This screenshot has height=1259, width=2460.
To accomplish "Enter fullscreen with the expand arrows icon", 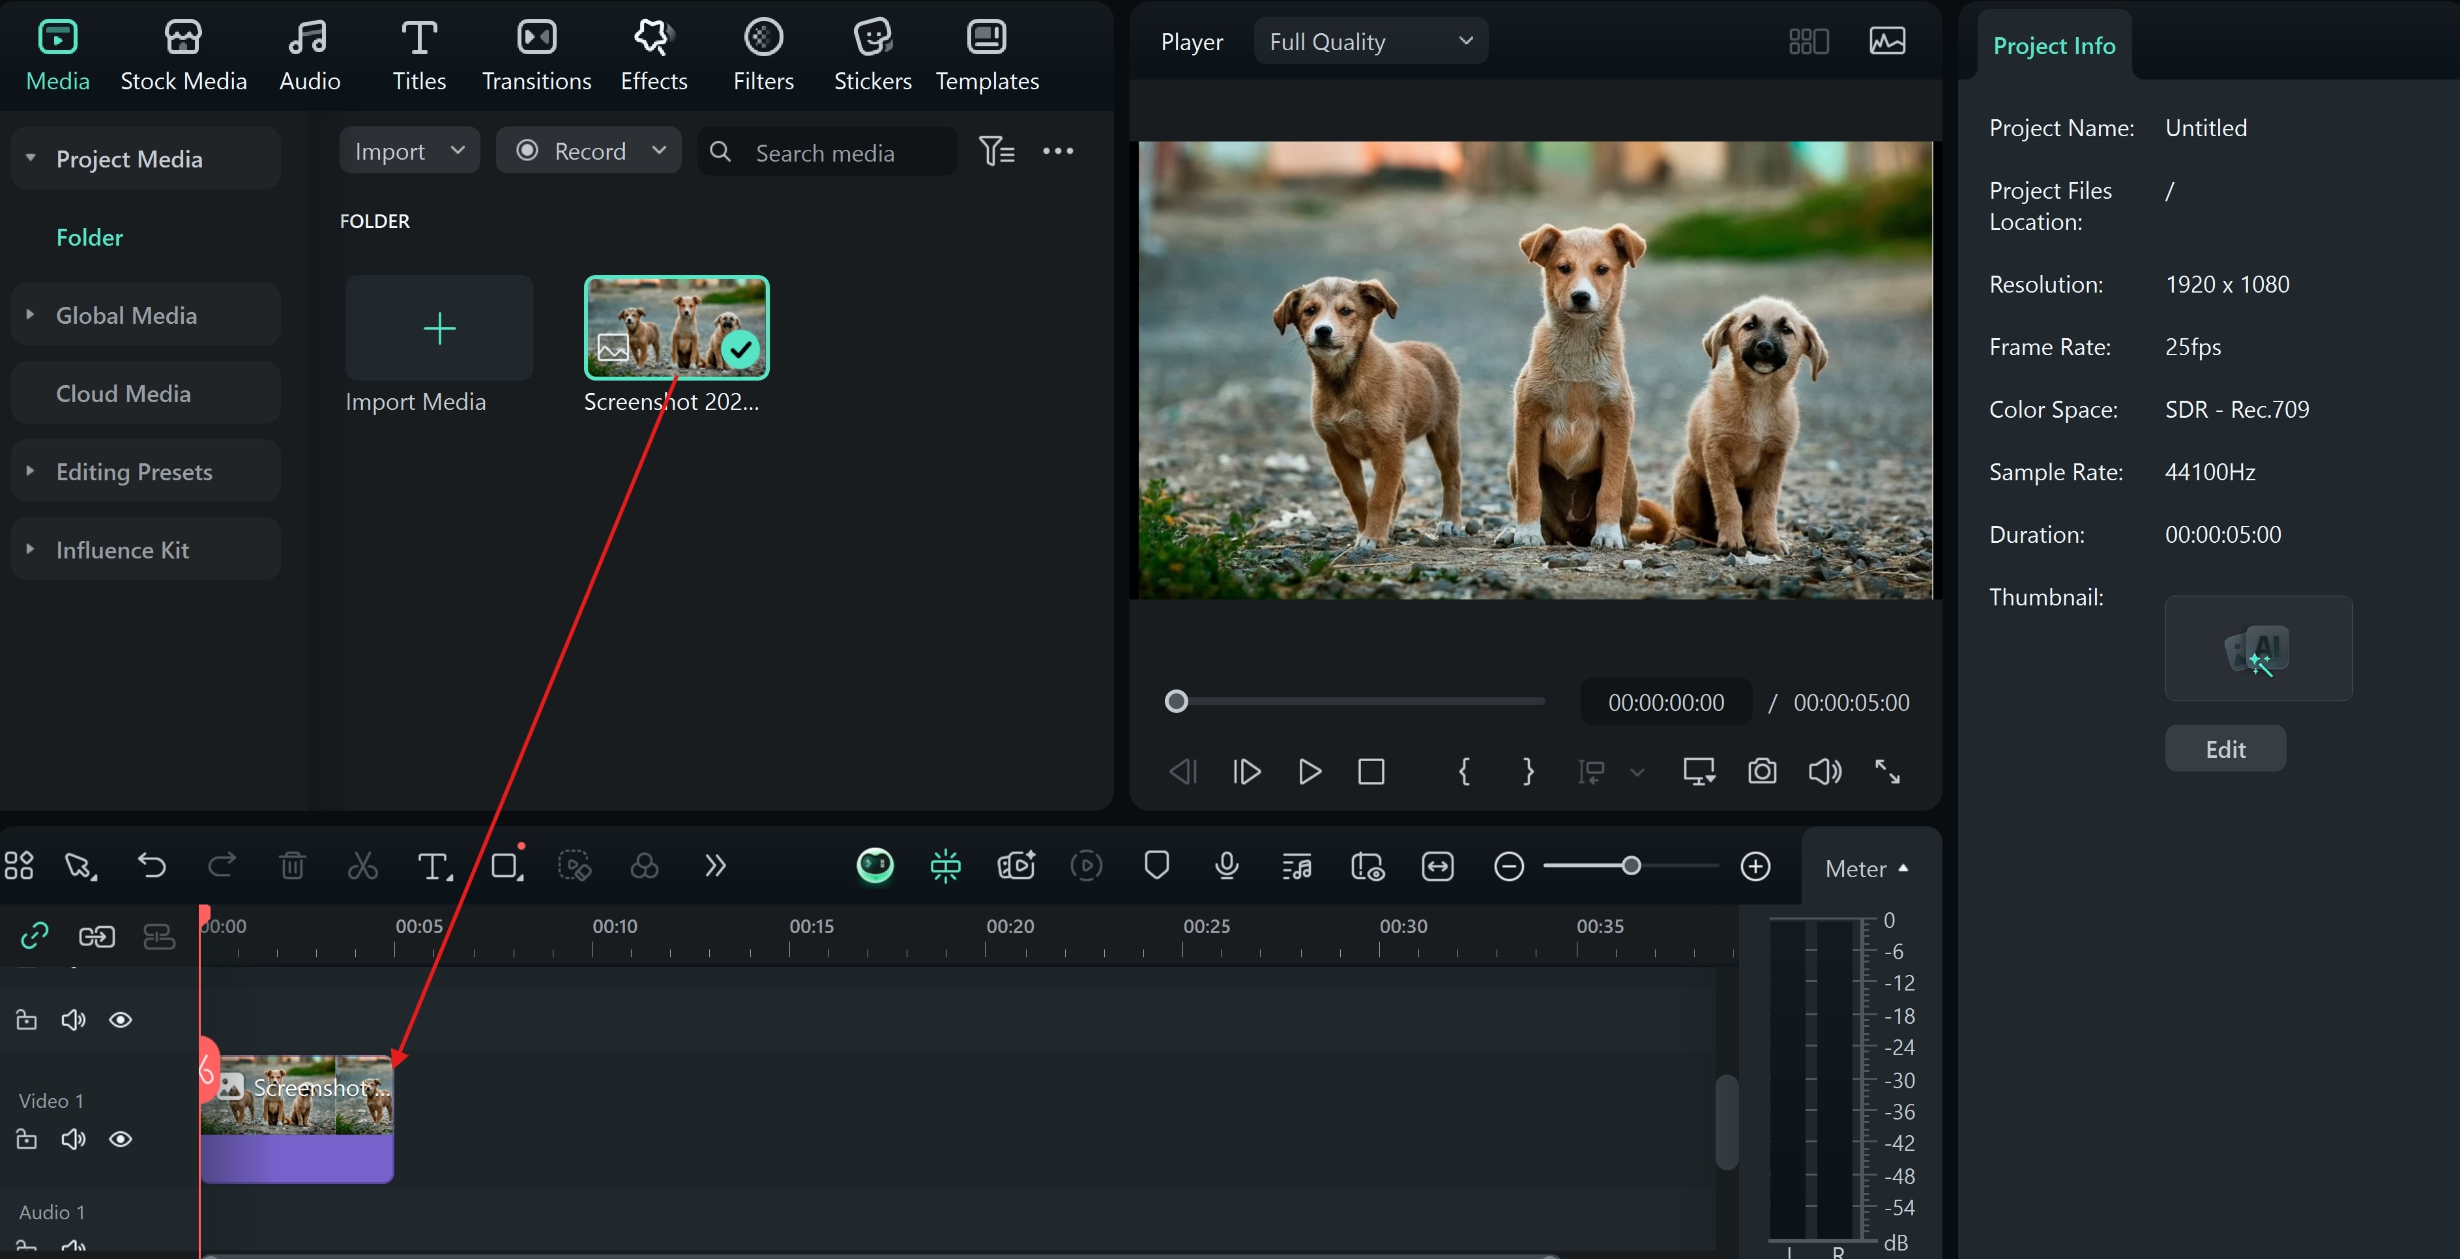I will pos(1887,772).
